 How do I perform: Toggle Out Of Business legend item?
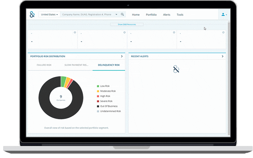pos(108,106)
